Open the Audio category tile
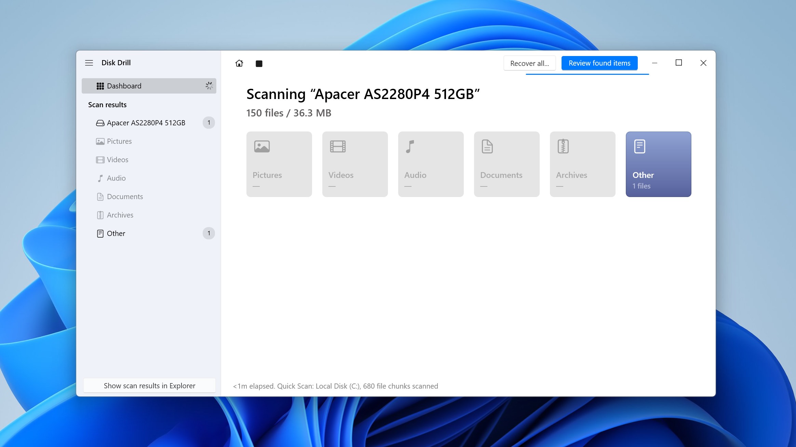Image resolution: width=796 pixels, height=447 pixels. pyautogui.click(x=431, y=164)
